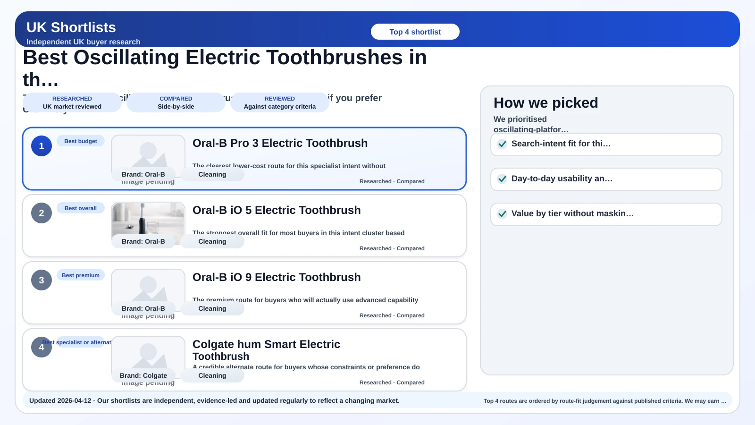Viewport: 755px width, 425px height.
Task: Select the Compared Side-by-side badge
Action: (x=176, y=102)
